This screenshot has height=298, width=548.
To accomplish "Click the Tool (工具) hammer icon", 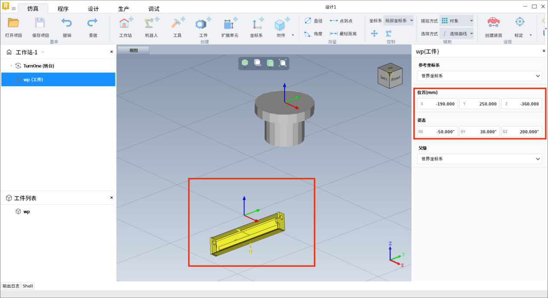I will point(177,23).
